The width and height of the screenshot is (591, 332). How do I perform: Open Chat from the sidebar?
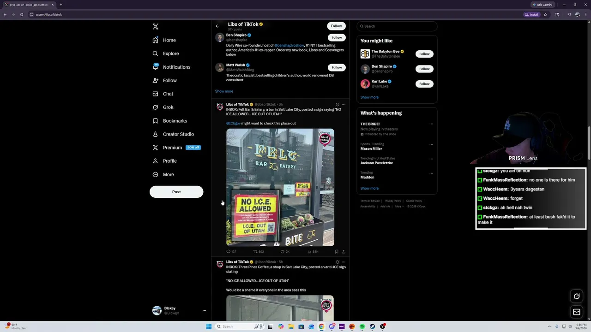163,94
